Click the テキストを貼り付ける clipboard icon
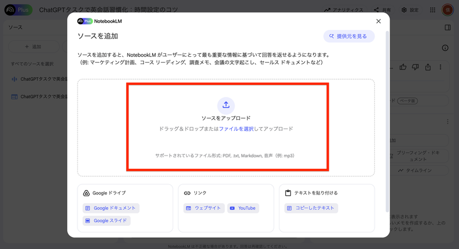Screen dimensions: 459x249 pyautogui.click(x=288, y=193)
